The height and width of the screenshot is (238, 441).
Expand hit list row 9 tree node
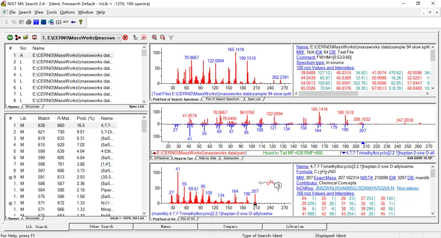[11, 178]
